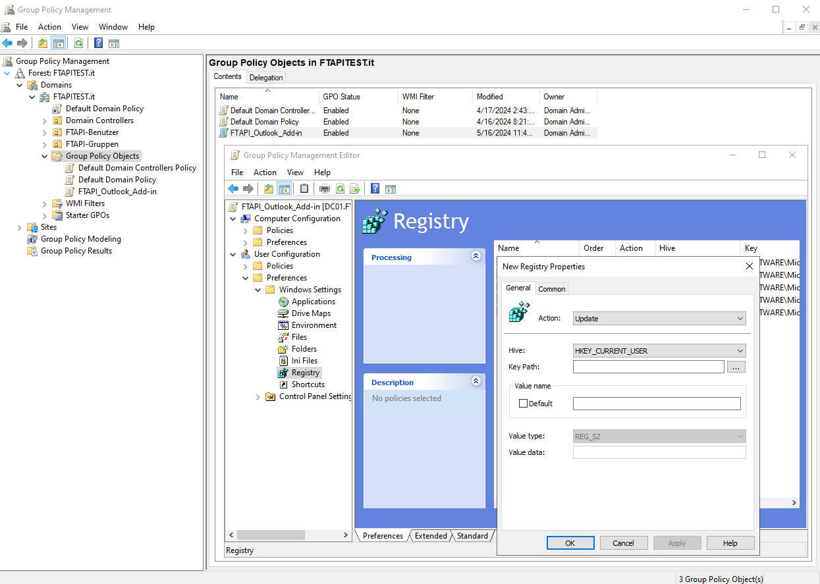
Task: Select Folders preference item in editor tree
Action: click(304, 349)
